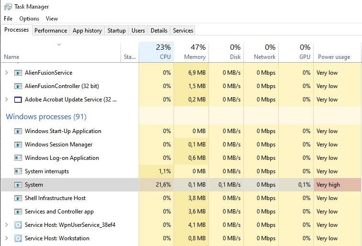Screen dimensions: 362x246
Task: Switch to the Performance tab
Action: [51, 31]
